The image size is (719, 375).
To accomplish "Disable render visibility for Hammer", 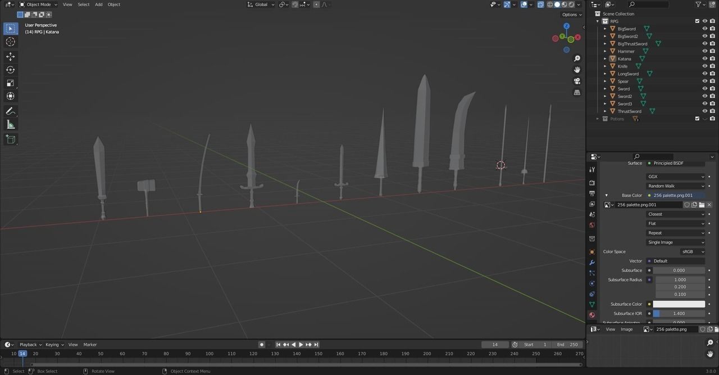I will pos(712,51).
